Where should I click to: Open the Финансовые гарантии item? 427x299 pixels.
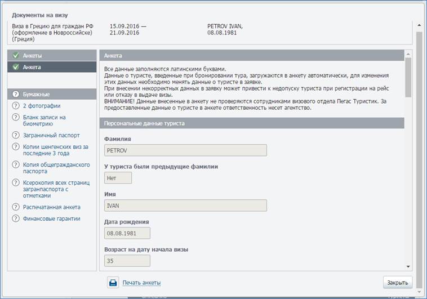pos(51,218)
